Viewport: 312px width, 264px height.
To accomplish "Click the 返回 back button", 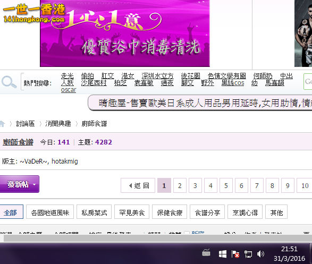I will click(x=138, y=186).
